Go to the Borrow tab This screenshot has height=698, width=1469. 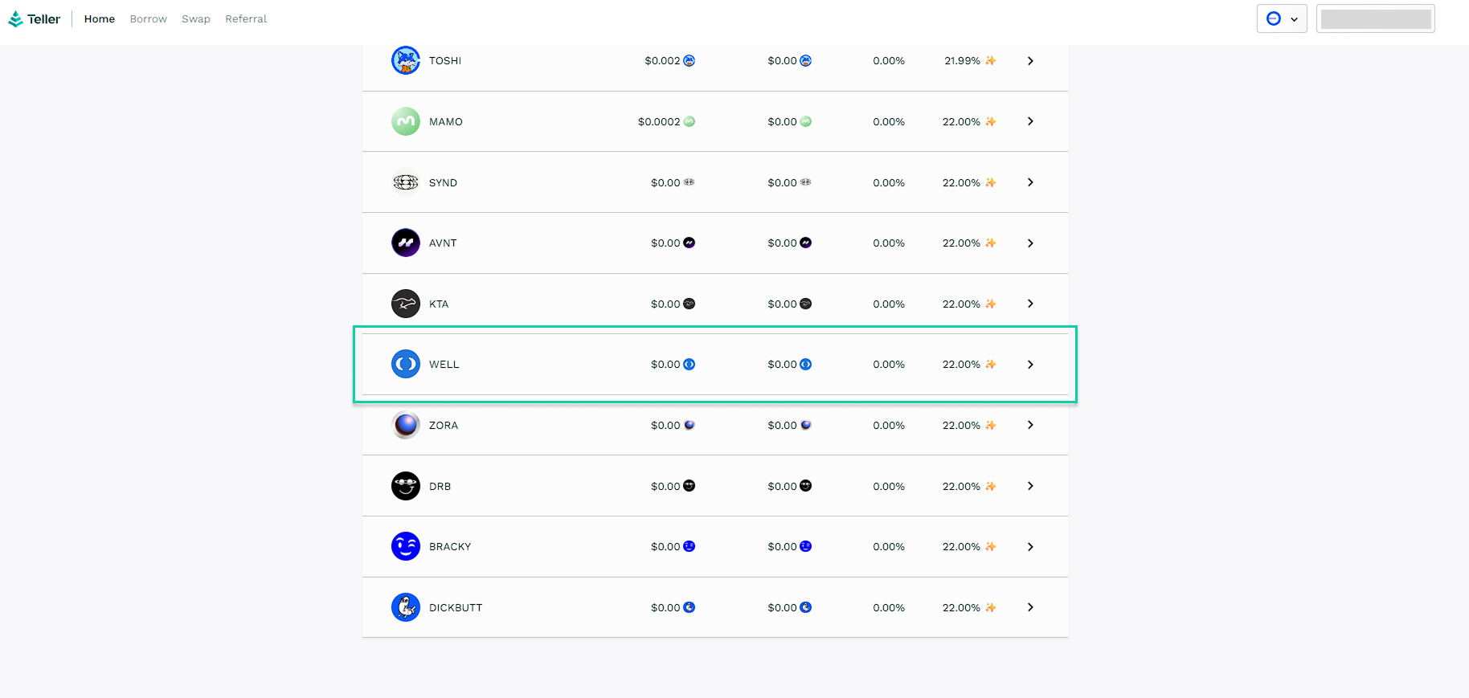[x=148, y=19]
